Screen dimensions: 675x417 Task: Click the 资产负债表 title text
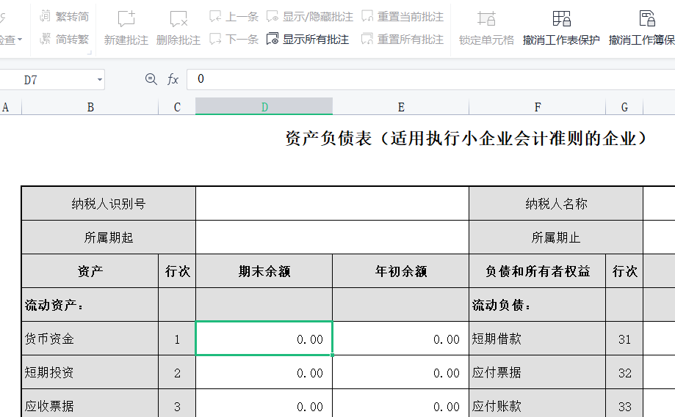point(466,139)
